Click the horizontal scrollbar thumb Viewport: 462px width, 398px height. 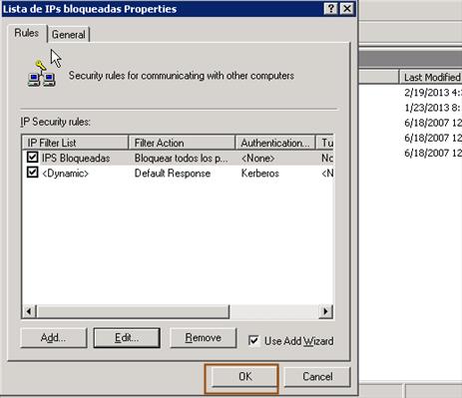133,311
